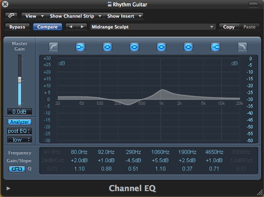264x197 pixels.
Task: Click the dimmed 6300Hz frequency value
Action: pyautogui.click(x=241, y=152)
